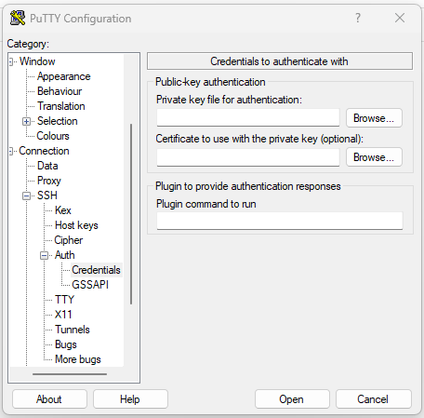Click the Plugin command to run field
The image size is (424, 418).
280,221
